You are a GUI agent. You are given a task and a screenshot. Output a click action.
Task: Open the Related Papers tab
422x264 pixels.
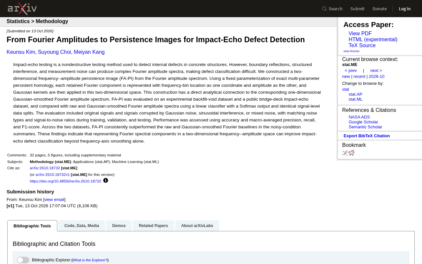pos(153,226)
